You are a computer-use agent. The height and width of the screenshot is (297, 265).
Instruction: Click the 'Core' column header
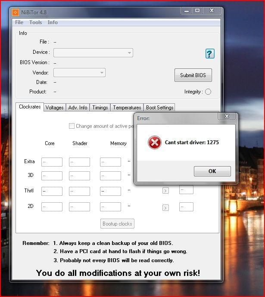pos(50,143)
